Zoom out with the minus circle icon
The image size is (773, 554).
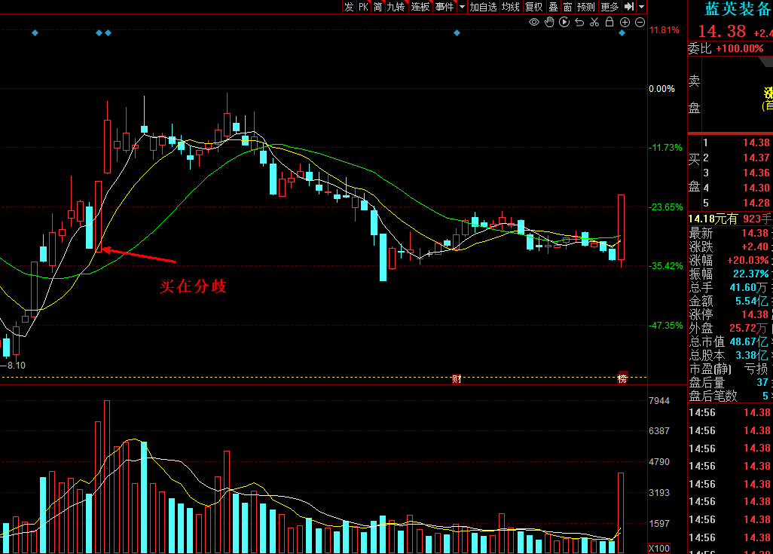pyautogui.click(x=640, y=23)
